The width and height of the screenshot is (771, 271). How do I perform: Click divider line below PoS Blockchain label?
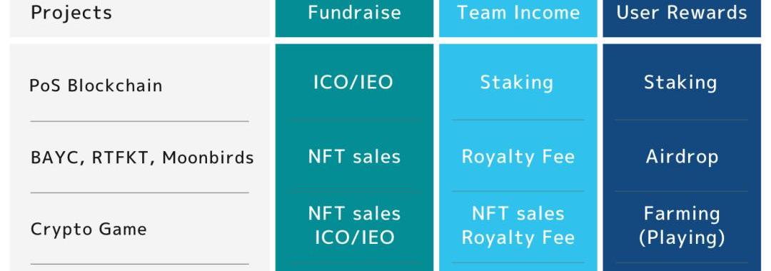coord(140,121)
